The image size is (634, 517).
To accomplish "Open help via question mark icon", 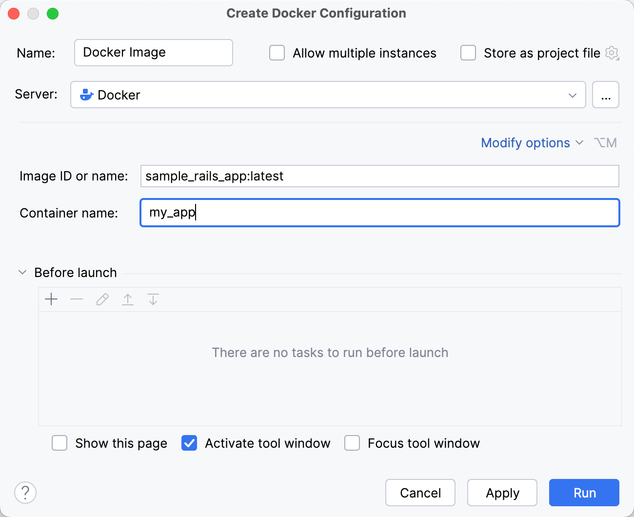I will pos(25,493).
